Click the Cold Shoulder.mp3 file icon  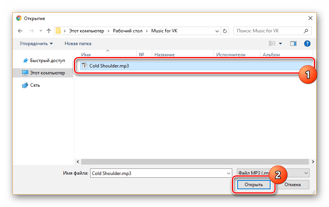84,66
